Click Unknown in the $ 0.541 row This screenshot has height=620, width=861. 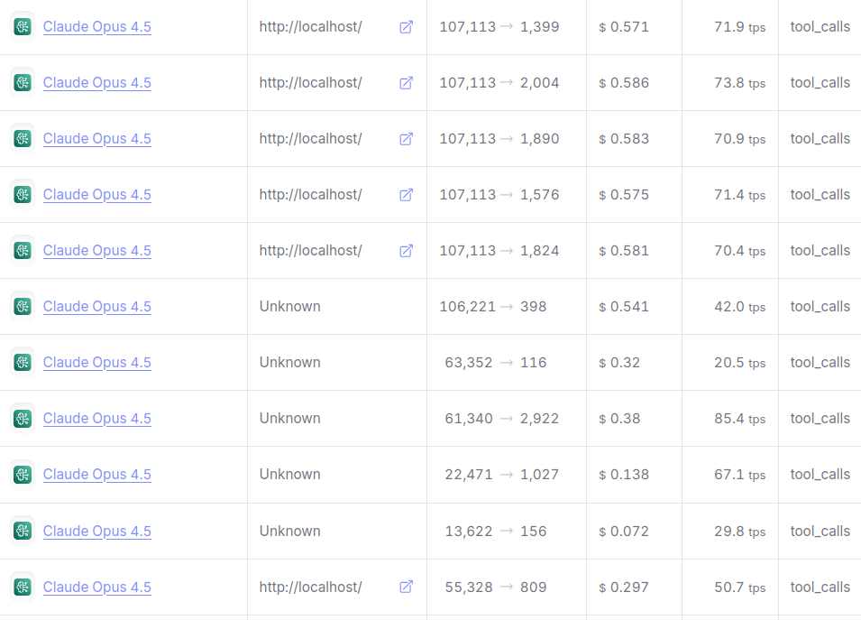(290, 307)
